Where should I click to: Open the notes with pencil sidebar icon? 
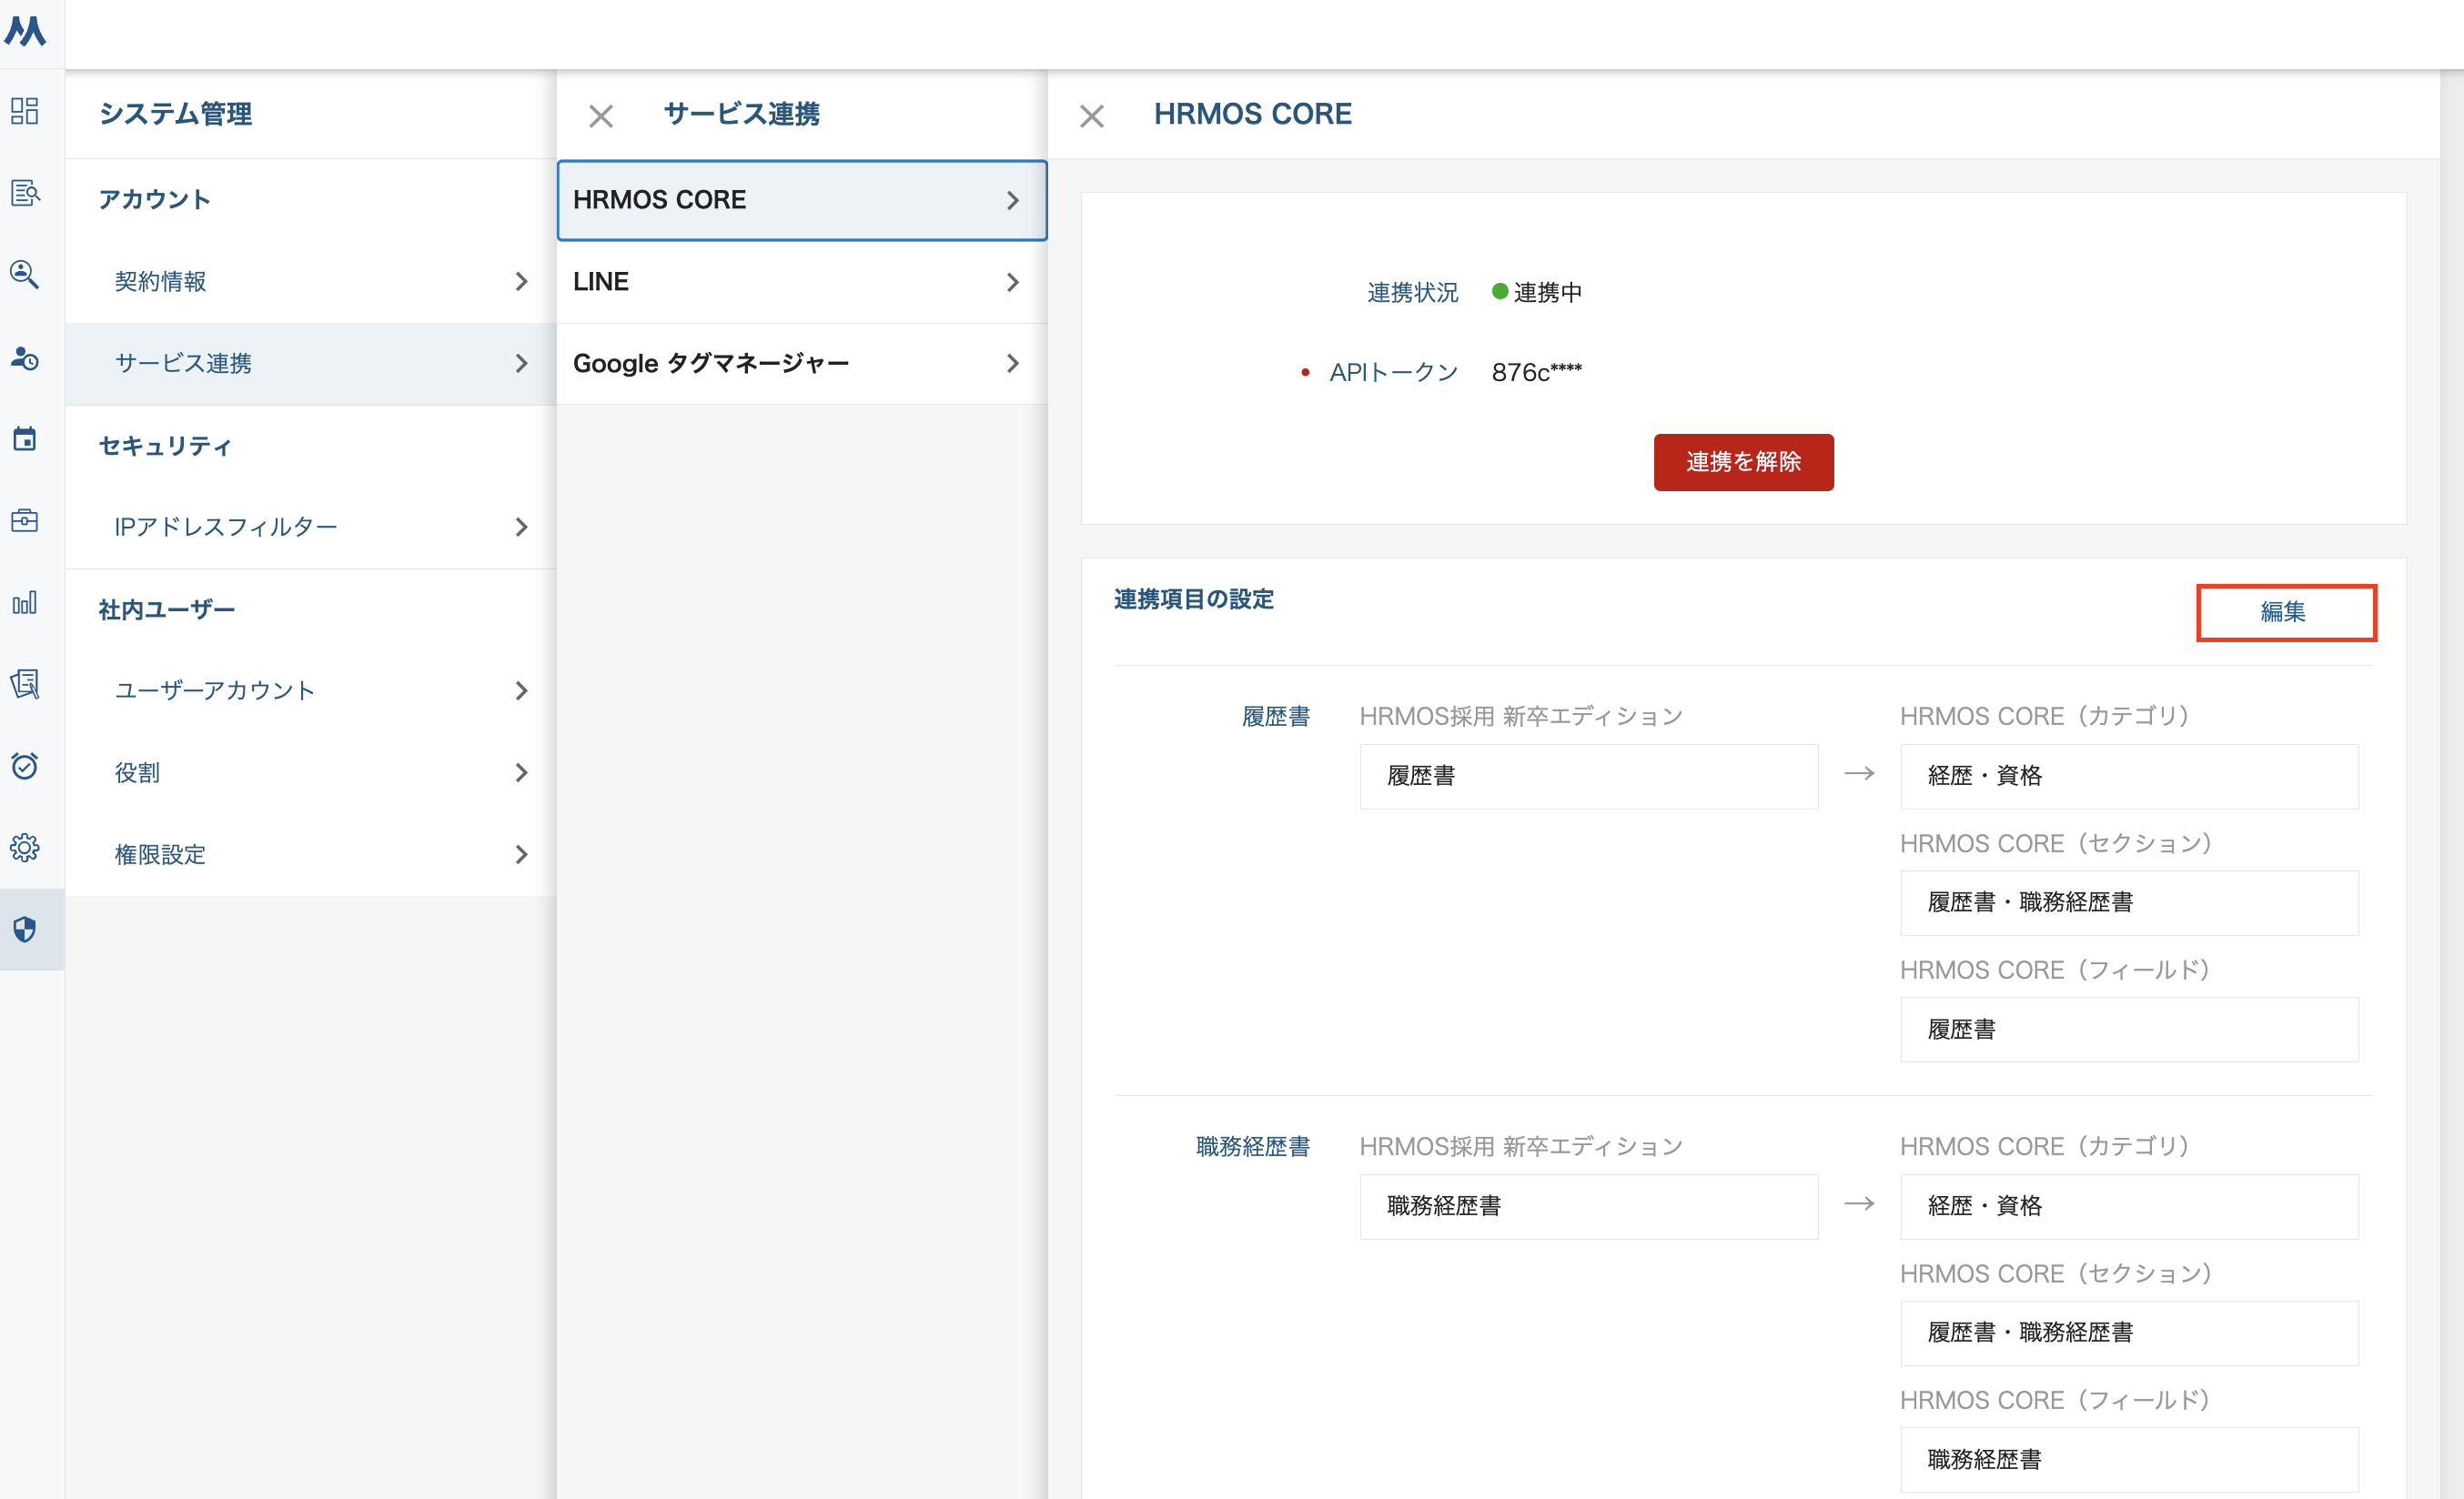25,683
